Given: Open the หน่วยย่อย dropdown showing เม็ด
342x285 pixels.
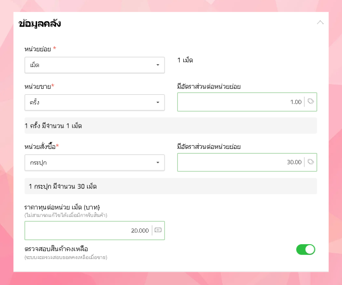Looking at the screenshot, I should coord(94,65).
